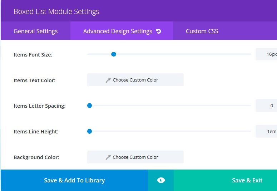The height and width of the screenshot is (191, 277).
Task: Click the Items Letter Spacing slider handle
Action: 90,106
